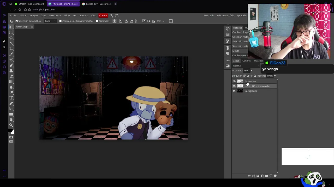
Task: Select the Dodge tool
Action: [x=11, y=92]
